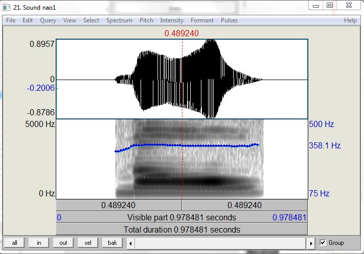Toggle the Group checkbox
Screen dimensions: 364x254
coord(323,243)
